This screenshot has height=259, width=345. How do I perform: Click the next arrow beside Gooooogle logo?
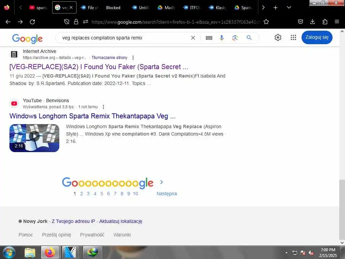click(161, 182)
